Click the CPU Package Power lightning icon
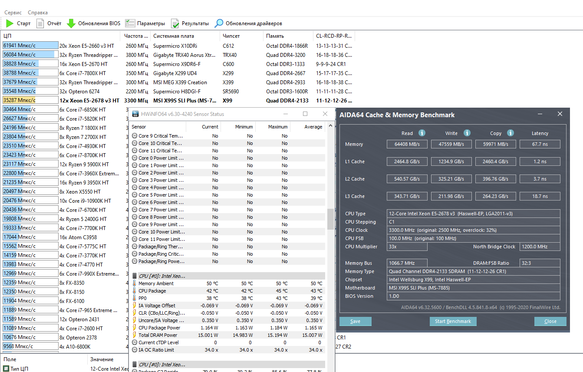 pyautogui.click(x=135, y=328)
